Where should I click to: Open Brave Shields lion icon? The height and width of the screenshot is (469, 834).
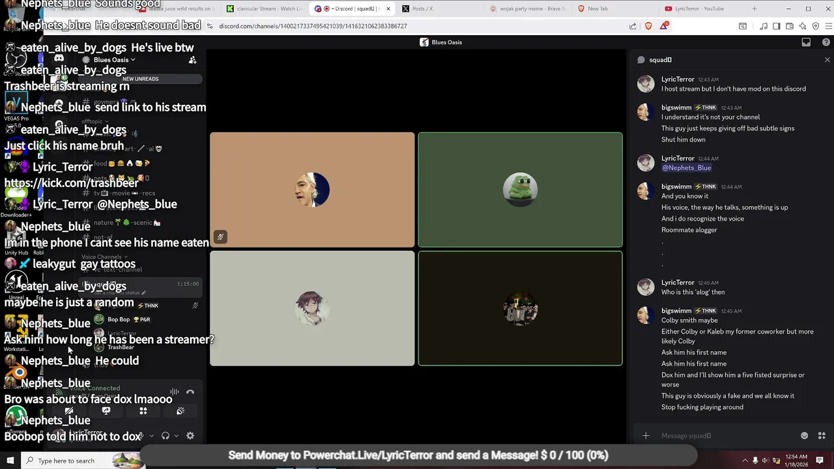pyautogui.click(x=648, y=26)
